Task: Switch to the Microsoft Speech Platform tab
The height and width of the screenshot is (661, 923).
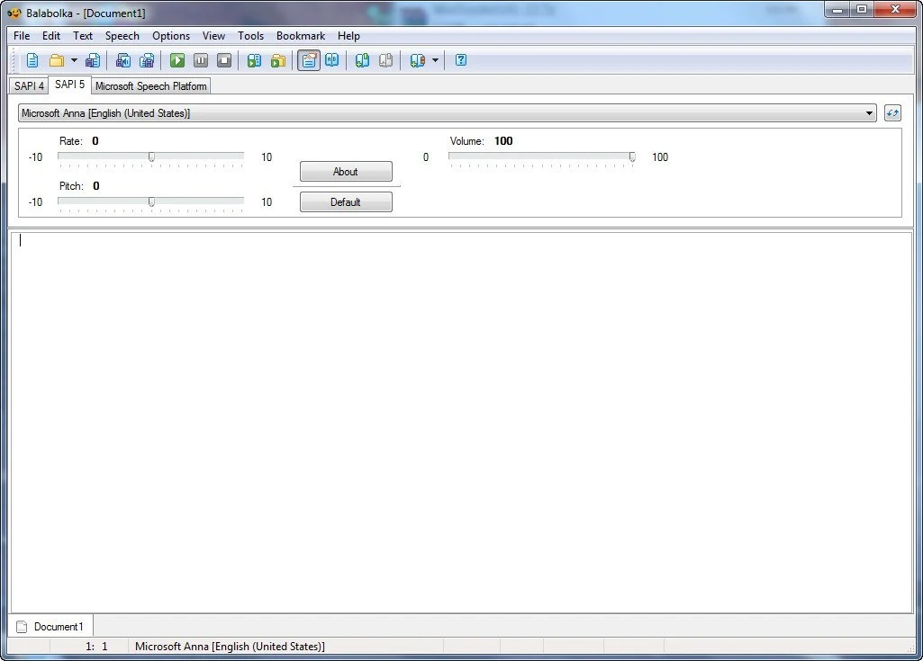Action: [x=150, y=85]
